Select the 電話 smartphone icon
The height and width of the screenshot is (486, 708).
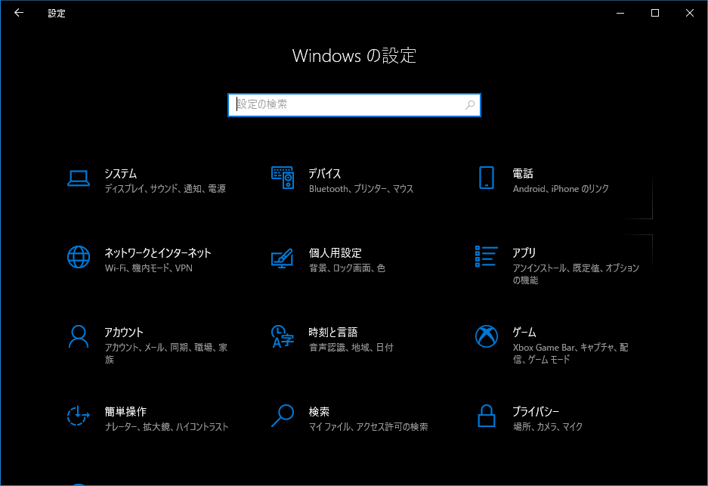pyautogui.click(x=486, y=178)
